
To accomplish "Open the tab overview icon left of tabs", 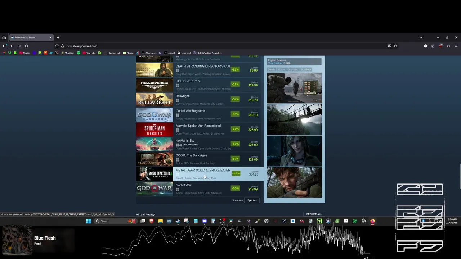I will tap(4, 37).
